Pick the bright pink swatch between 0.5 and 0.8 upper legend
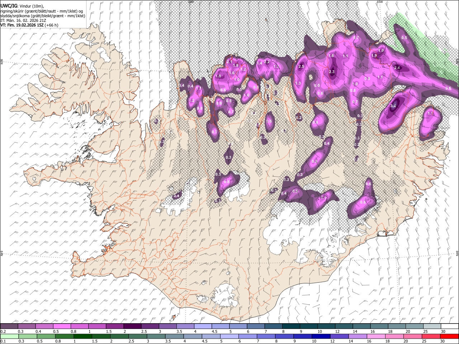 62,326
